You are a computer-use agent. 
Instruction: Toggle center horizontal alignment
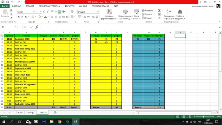(x=56, y=17)
